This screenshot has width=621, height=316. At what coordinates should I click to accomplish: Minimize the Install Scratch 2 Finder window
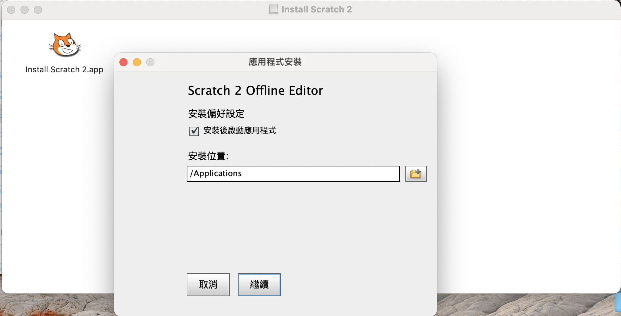(25, 10)
